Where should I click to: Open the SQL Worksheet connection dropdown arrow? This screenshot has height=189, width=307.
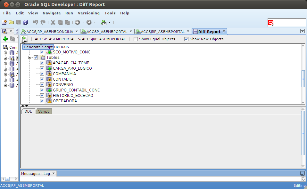point(109,22)
